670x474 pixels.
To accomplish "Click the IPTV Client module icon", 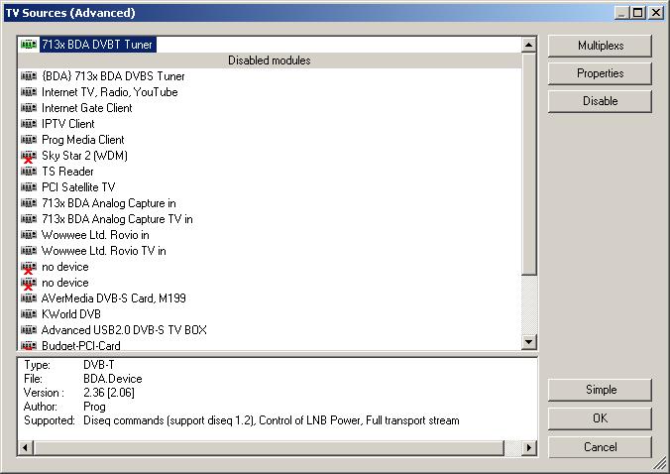I will 28,124.
